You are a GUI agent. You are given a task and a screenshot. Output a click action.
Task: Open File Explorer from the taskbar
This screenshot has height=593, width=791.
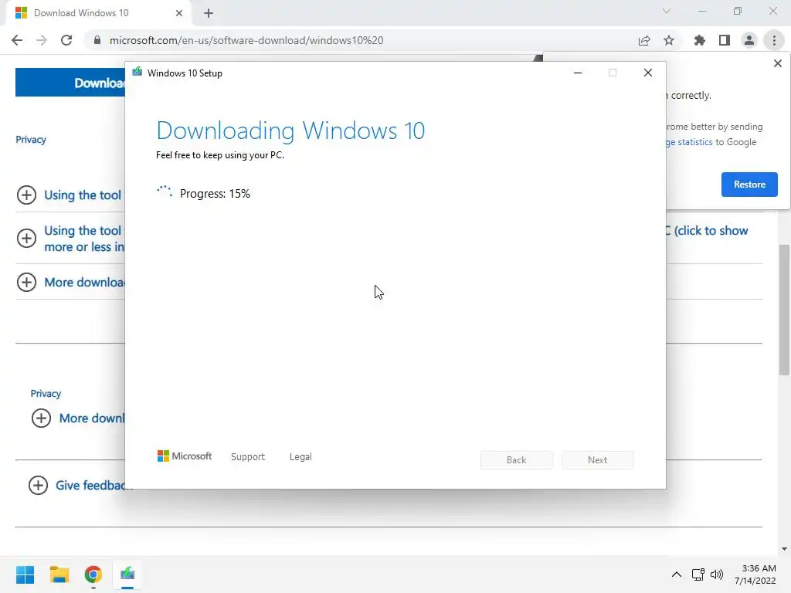coord(59,574)
